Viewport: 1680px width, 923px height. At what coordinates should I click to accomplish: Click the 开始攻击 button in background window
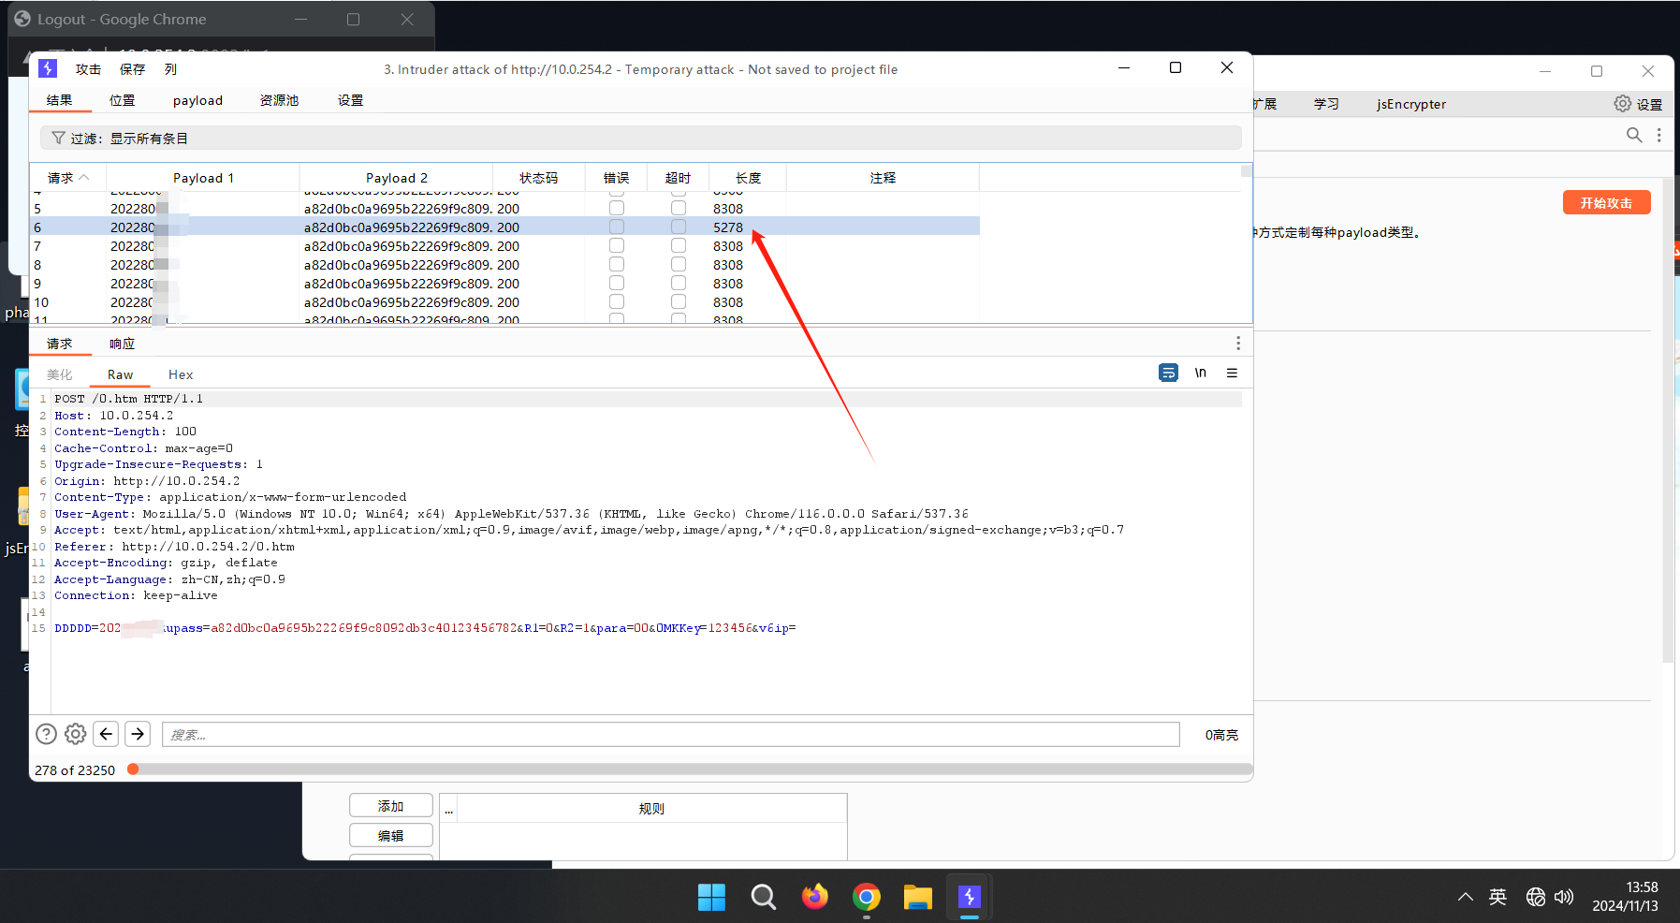pos(1606,203)
